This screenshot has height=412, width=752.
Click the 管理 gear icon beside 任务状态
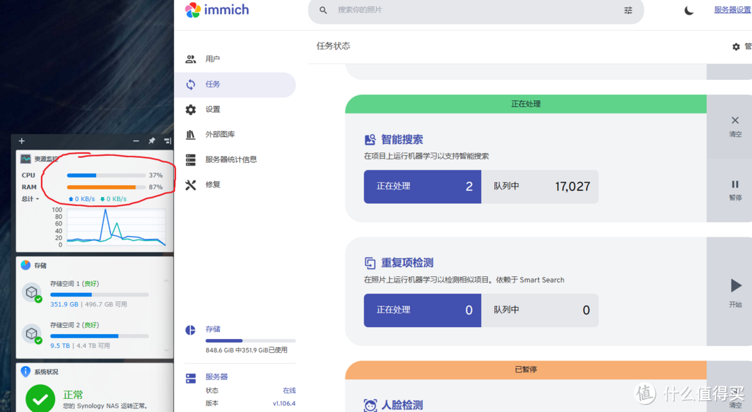click(736, 46)
